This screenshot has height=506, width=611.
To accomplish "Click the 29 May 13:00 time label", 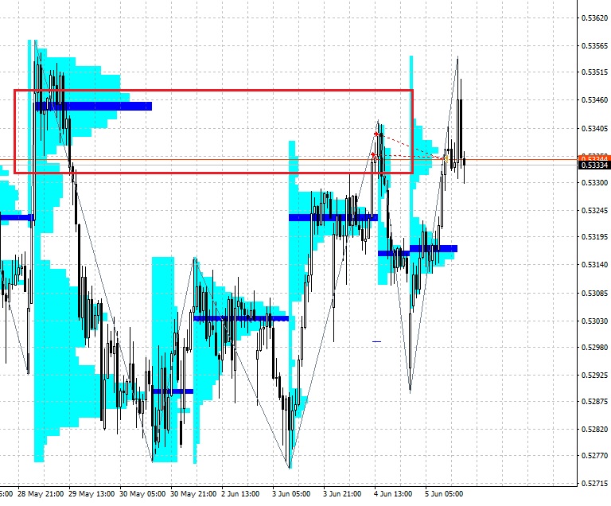I will pos(91,494).
